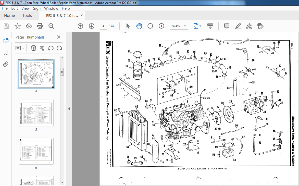
Task: Click the thumbnail panel scrollbar handle
Action: click(62, 72)
